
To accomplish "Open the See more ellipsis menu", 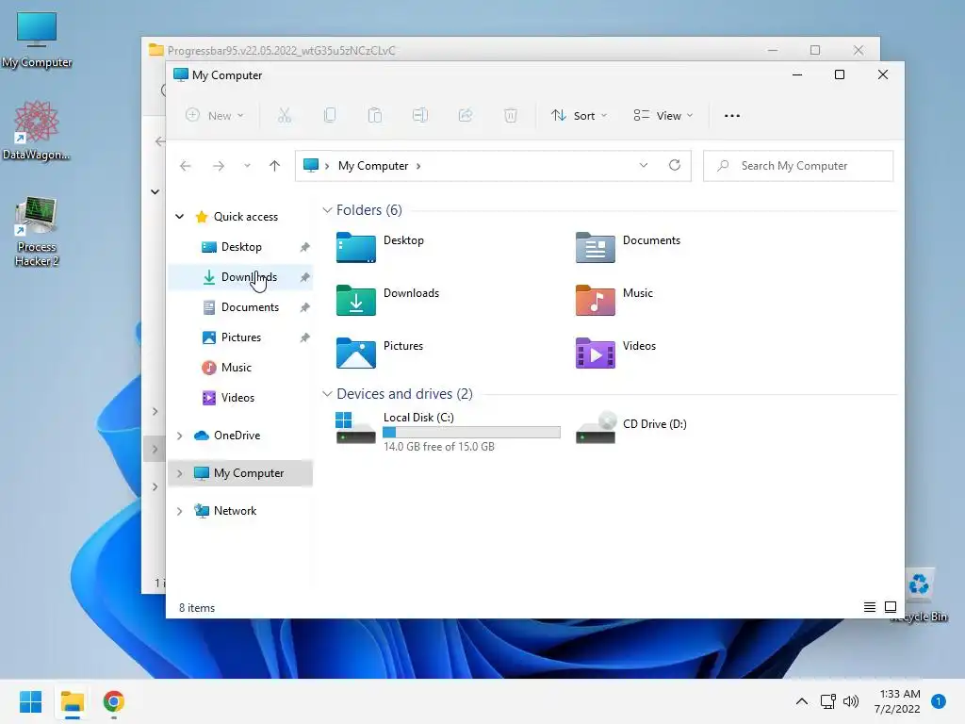I will click(731, 116).
